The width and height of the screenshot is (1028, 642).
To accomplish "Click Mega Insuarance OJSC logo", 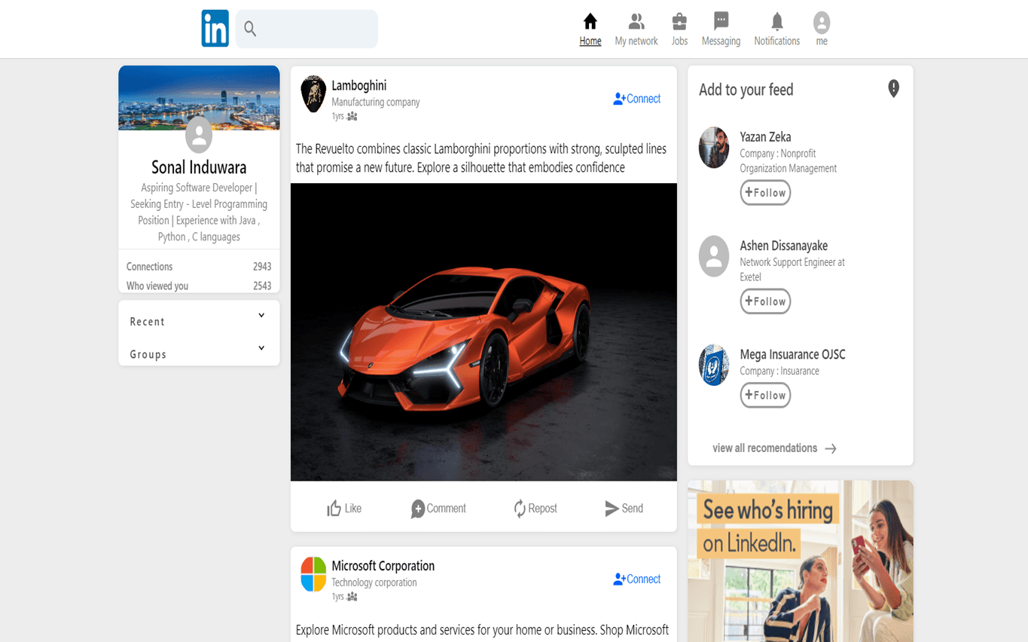I will coord(713,365).
